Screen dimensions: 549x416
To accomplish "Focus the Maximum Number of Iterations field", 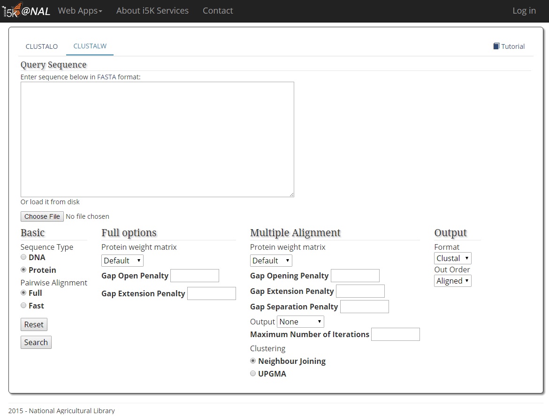I will [395, 334].
